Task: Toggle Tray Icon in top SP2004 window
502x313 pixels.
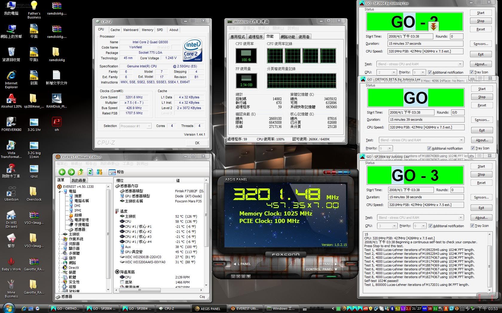Action: coord(472,72)
